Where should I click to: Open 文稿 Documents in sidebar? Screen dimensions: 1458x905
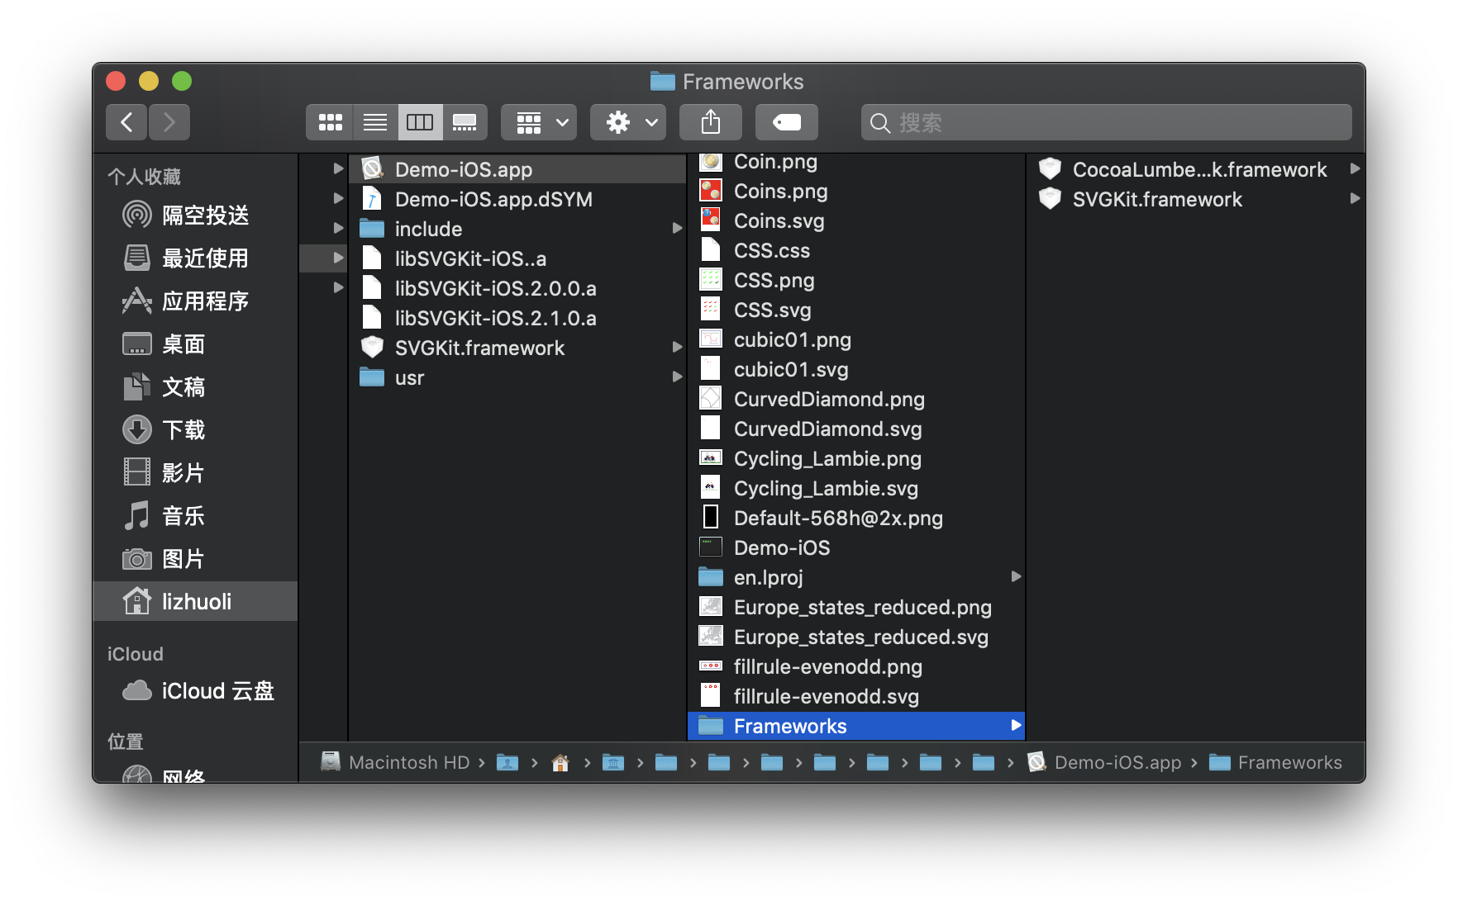pos(195,386)
